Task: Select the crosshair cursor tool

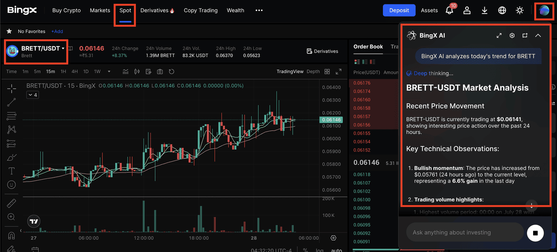Action: pos(12,88)
